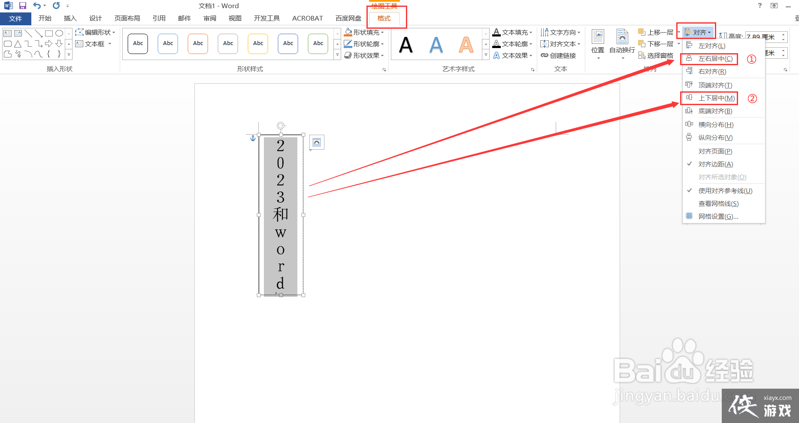Switch to the ACROBAT tab

(x=307, y=18)
